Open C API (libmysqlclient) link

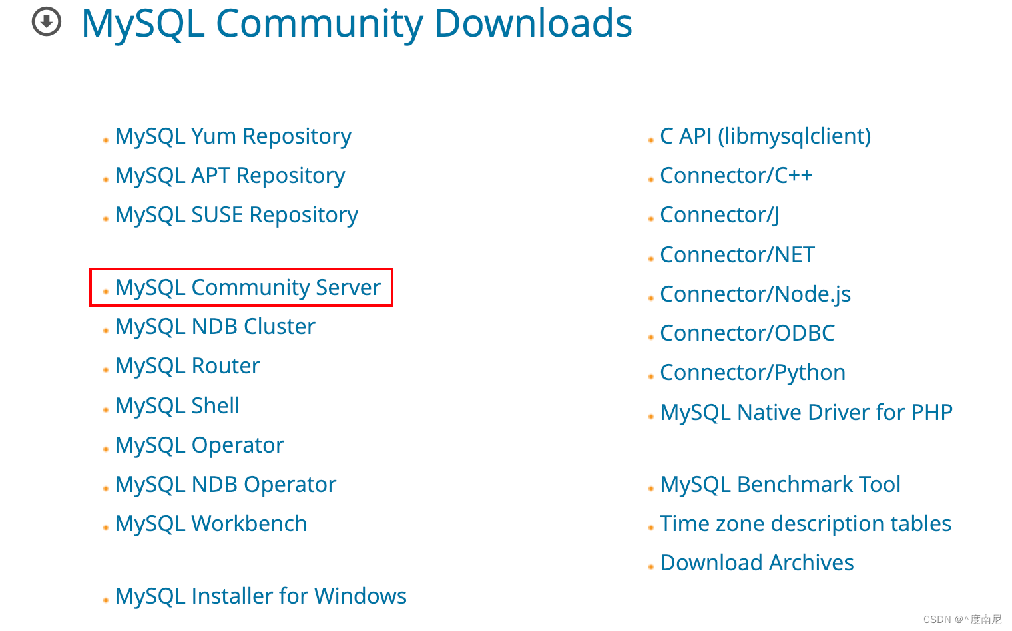click(x=765, y=136)
